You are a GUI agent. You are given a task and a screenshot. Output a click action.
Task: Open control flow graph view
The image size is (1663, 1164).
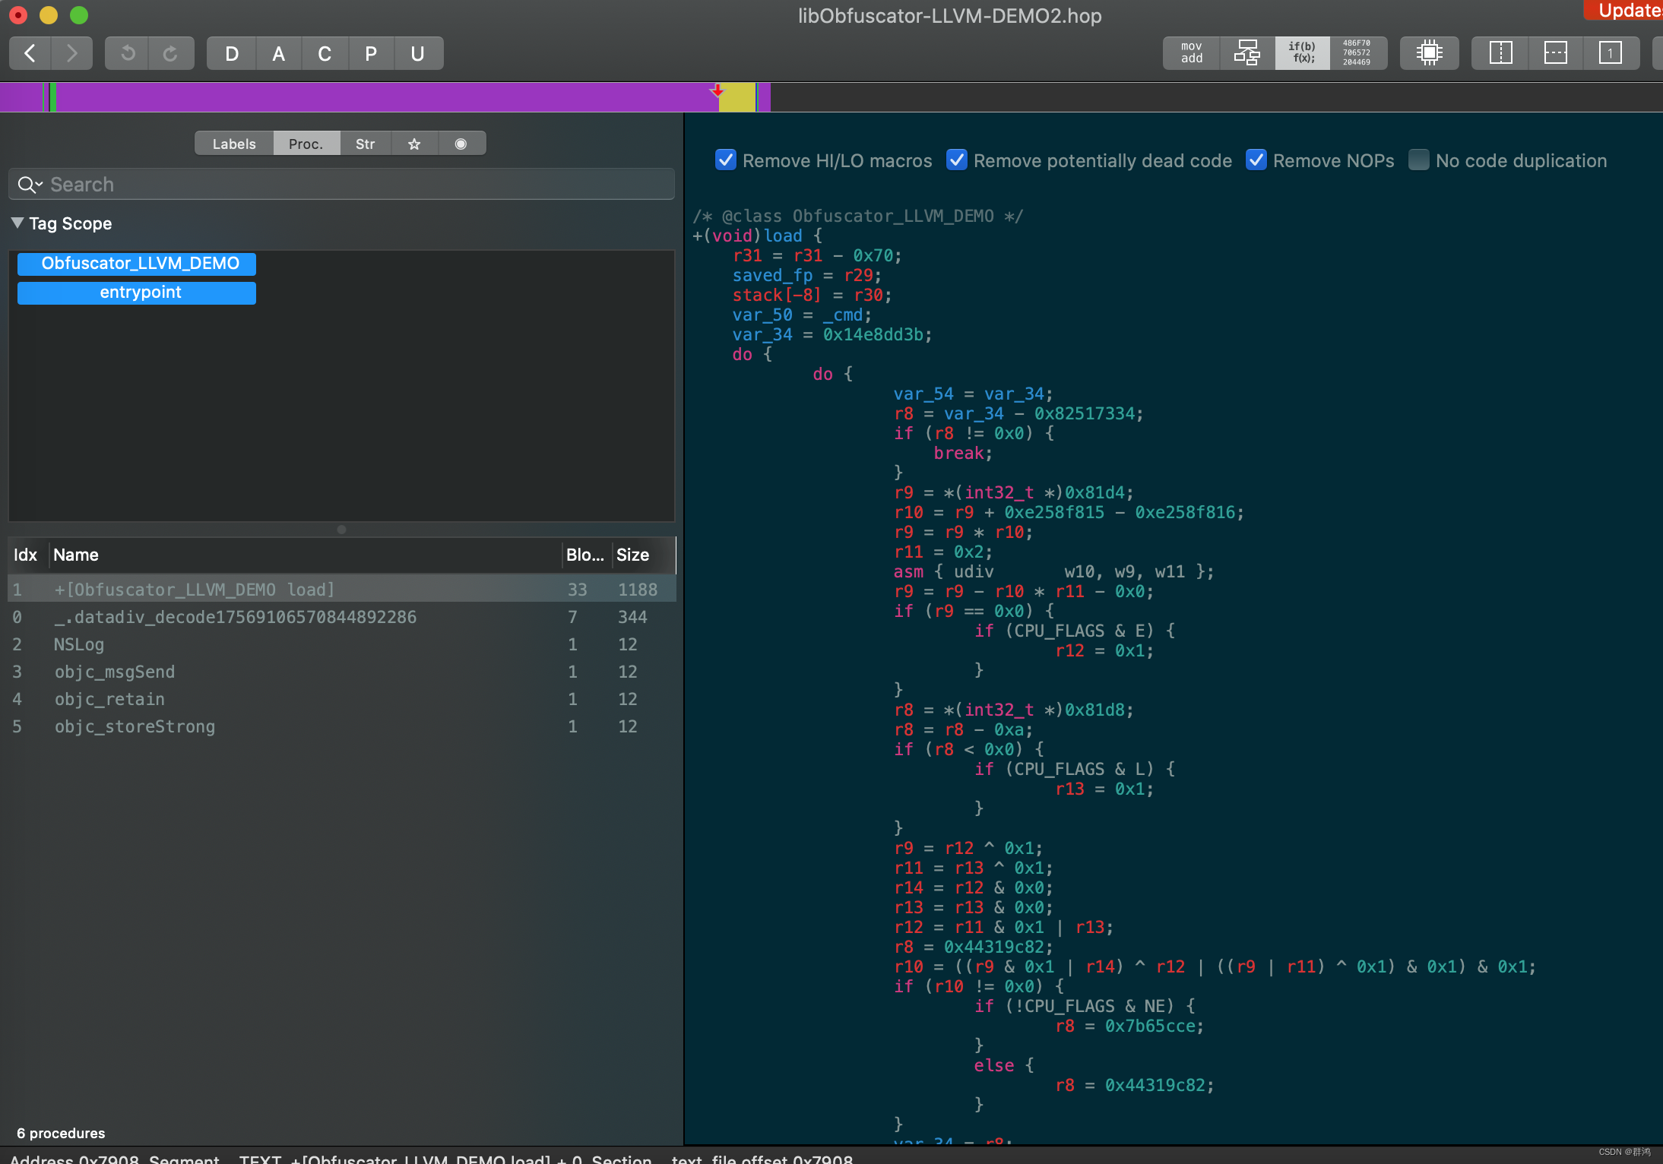point(1246,53)
